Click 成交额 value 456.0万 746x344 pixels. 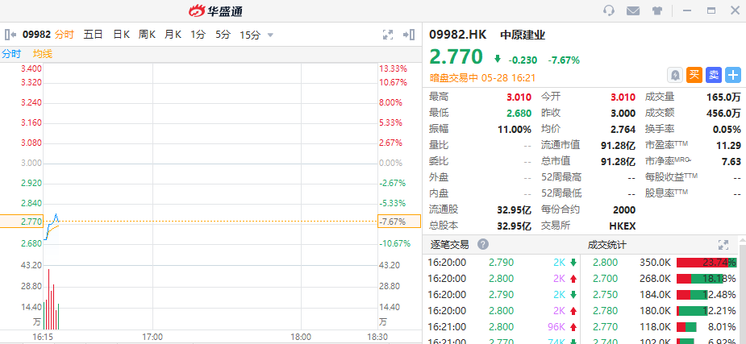pos(723,113)
